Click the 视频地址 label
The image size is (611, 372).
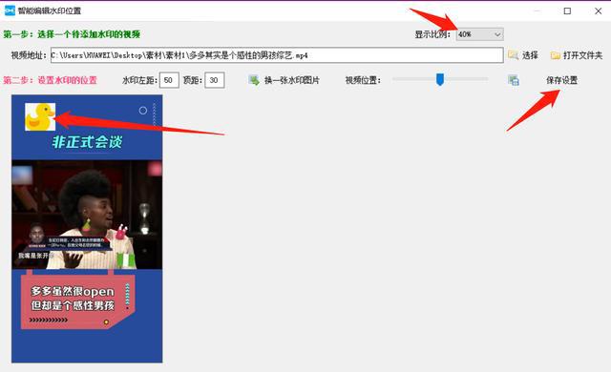(x=29, y=55)
